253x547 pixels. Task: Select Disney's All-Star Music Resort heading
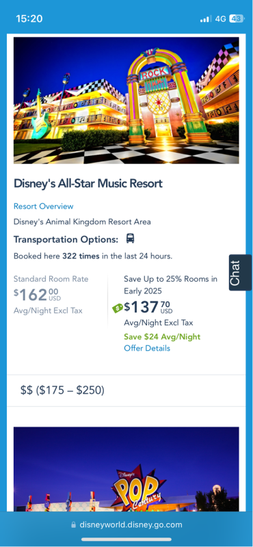88,183
